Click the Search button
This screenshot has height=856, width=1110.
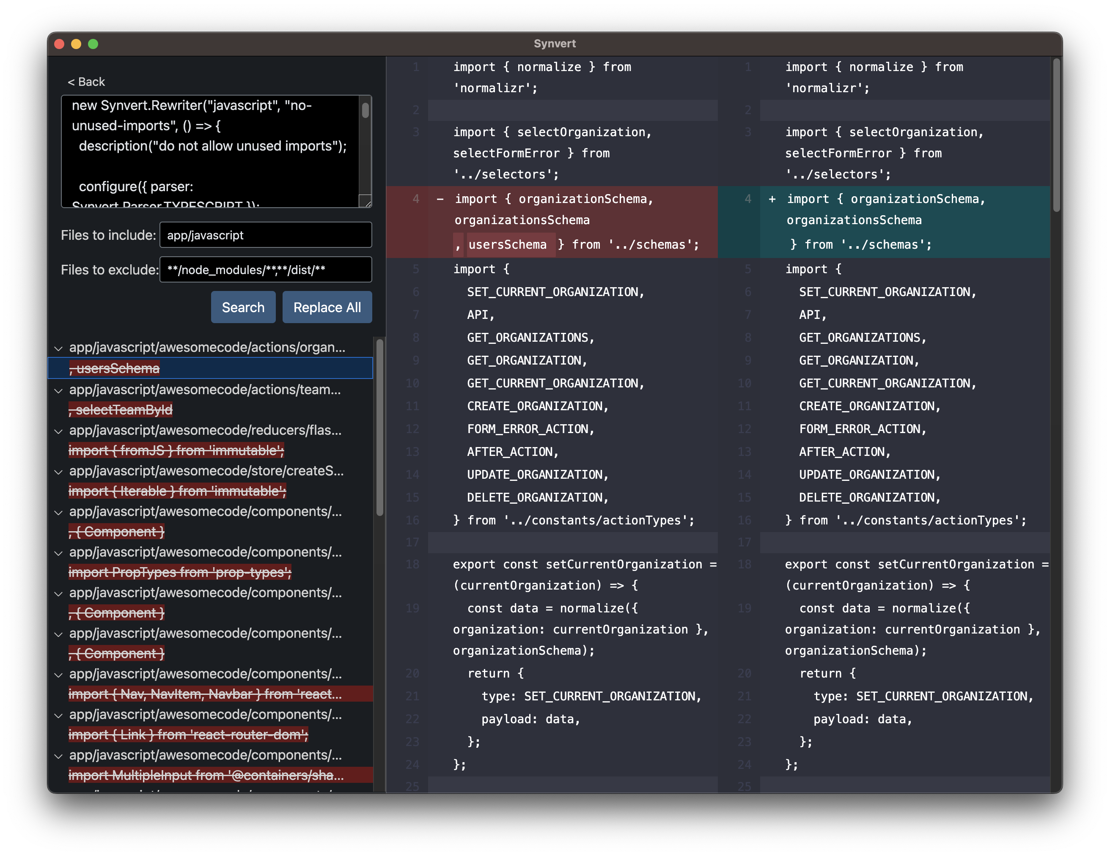pos(243,307)
